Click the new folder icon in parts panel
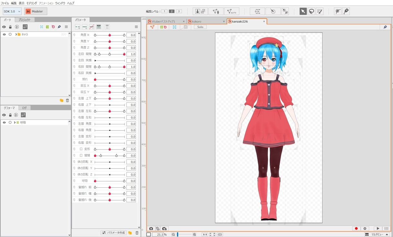This screenshot has height=237, width=393. (x=62, y=100)
